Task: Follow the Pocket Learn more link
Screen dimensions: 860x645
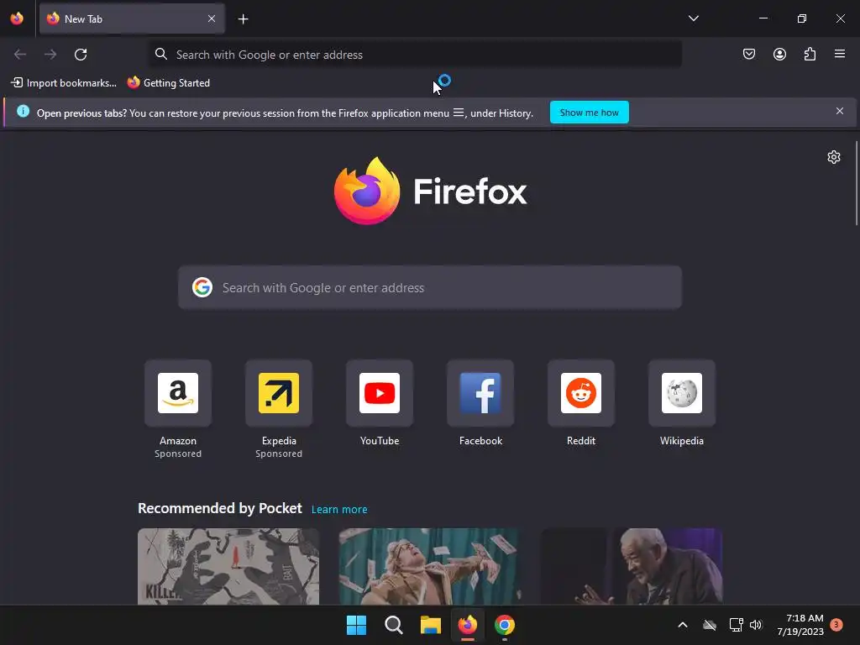Action: pos(339,510)
